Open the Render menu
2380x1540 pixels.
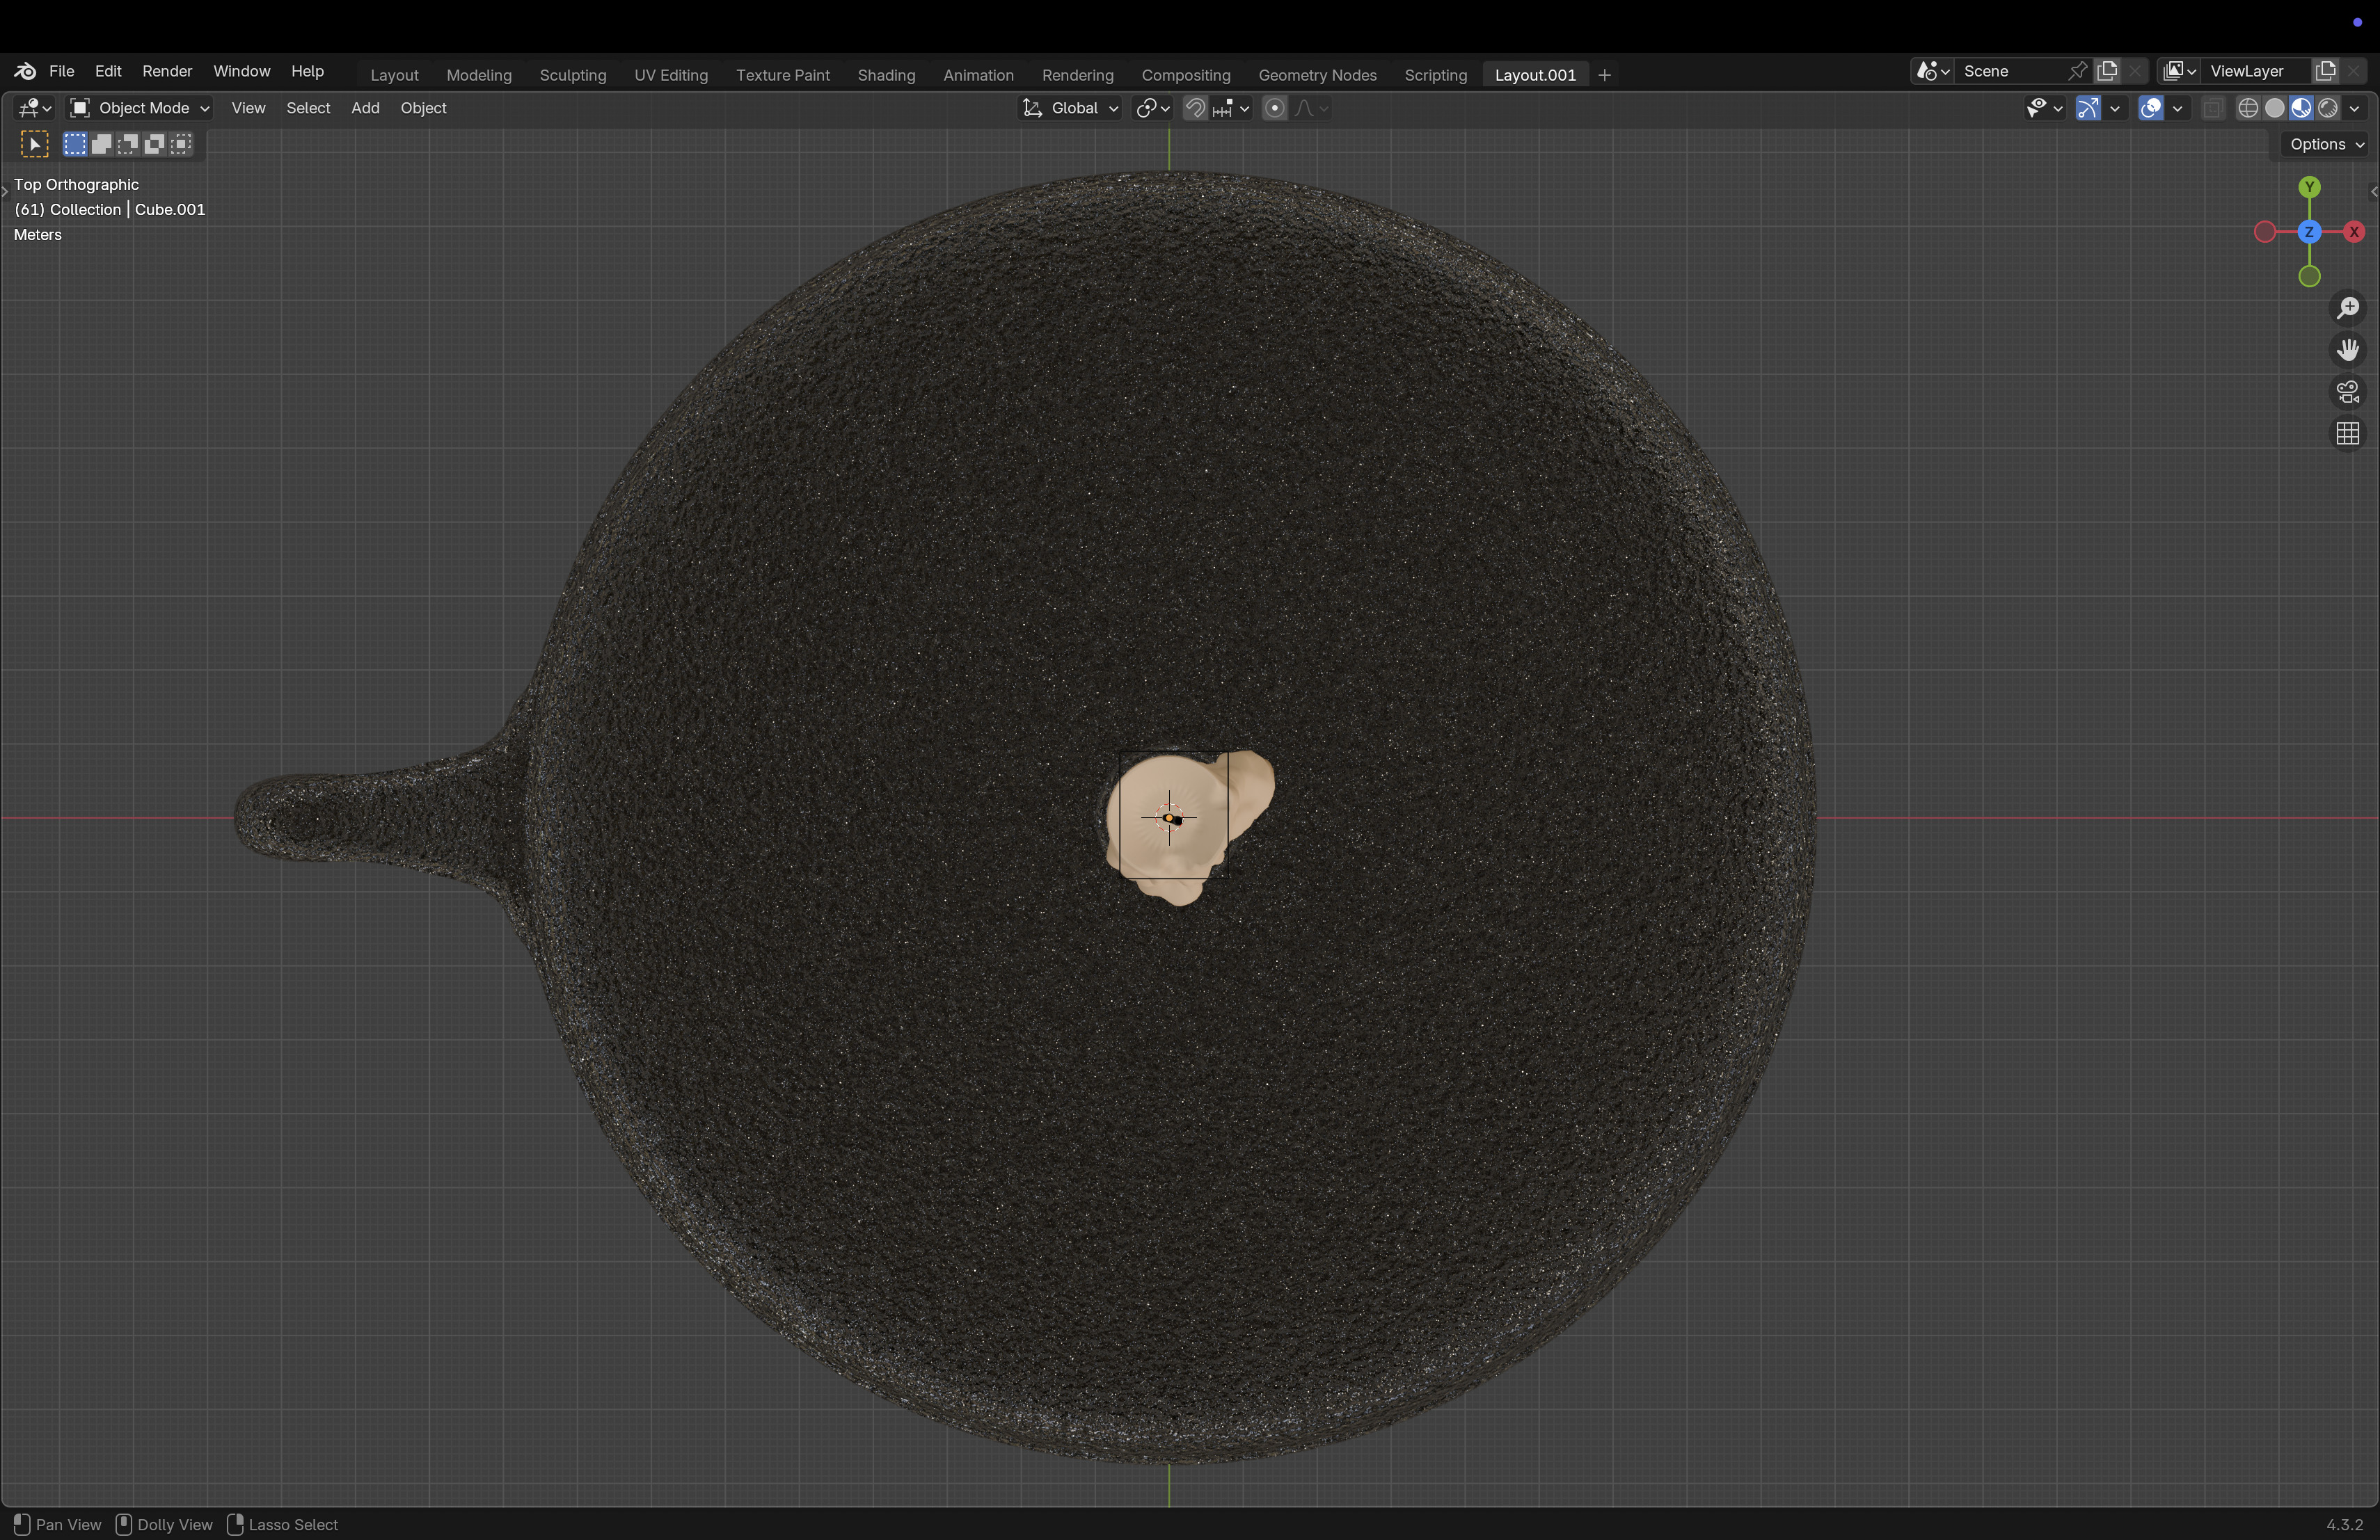pos(167,71)
